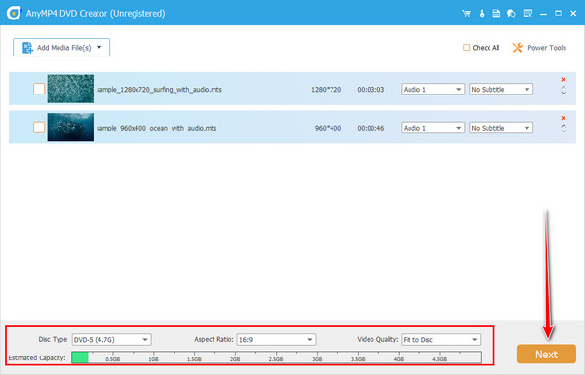The image size is (585, 375).
Task: Expand the Add Media File(s) dropdown arrow
Action: (99, 48)
